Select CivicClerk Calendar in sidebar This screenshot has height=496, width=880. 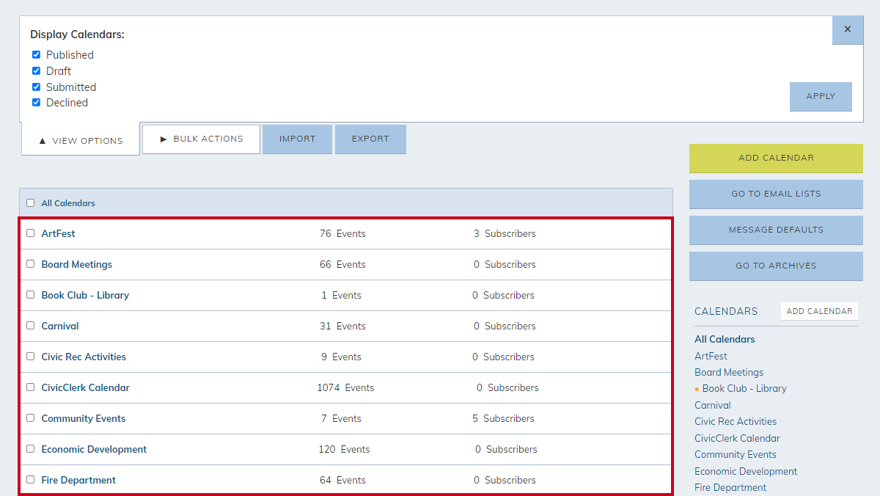737,438
